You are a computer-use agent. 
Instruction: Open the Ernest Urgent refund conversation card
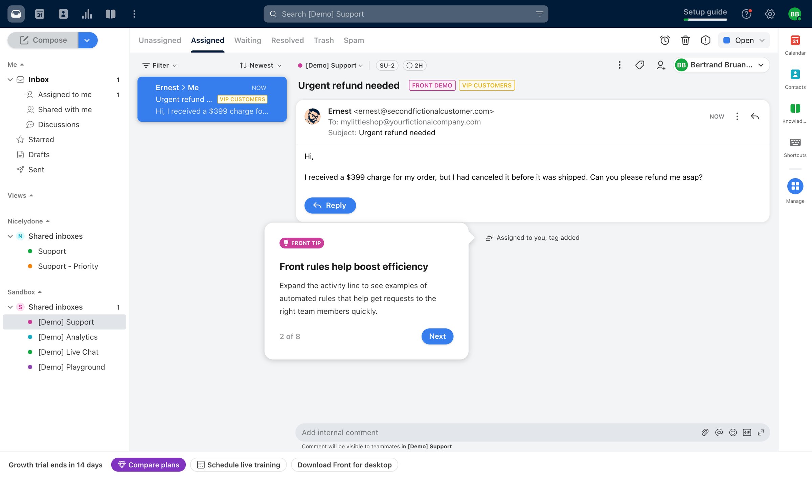click(212, 99)
